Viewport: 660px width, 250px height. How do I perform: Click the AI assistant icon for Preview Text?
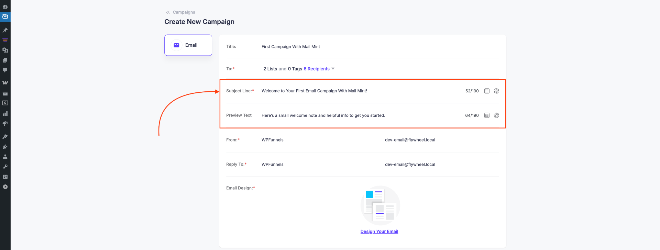(x=496, y=115)
